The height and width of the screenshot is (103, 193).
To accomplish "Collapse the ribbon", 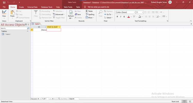I will (x=191, y=21).
